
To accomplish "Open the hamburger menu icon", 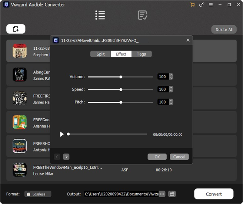I will coord(211,5).
